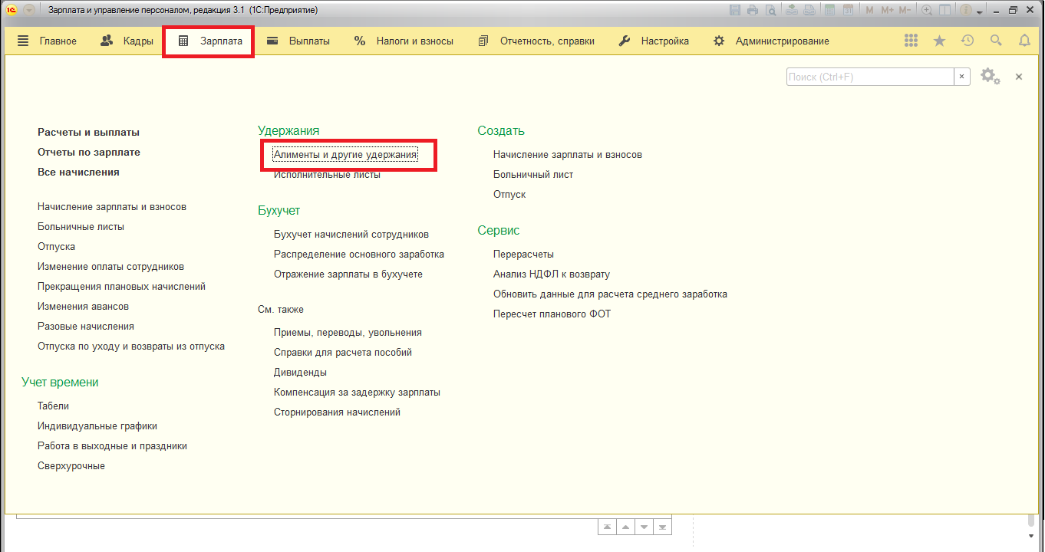1045x552 pixels.
Task: Open the Налоги и взносы section
Action: click(404, 41)
